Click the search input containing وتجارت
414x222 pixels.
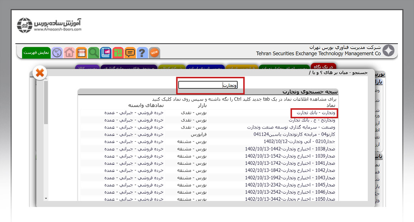click(x=208, y=85)
